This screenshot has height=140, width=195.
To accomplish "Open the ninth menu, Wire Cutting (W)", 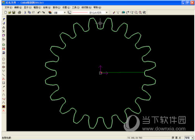I will point(86,7).
